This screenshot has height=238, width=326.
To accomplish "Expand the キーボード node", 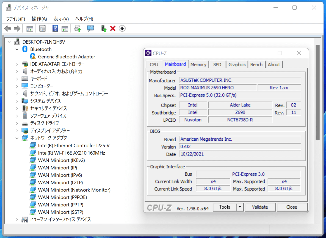I will coord(17,79).
